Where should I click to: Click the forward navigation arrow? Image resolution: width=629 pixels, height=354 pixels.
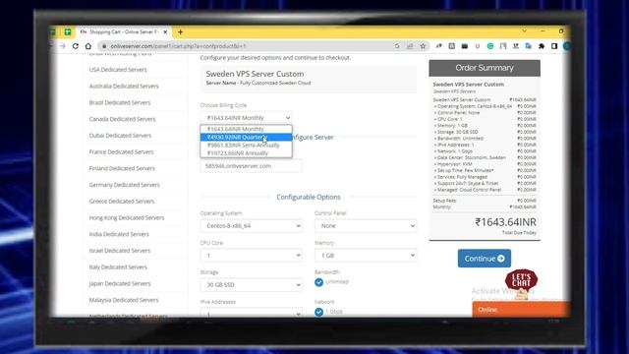[63, 46]
